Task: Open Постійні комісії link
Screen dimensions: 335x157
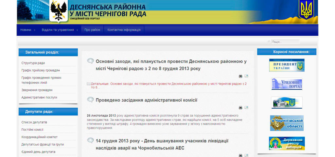Action: click(32, 130)
